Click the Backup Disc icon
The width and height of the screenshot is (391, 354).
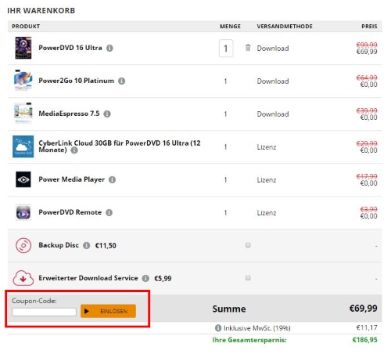click(x=23, y=245)
